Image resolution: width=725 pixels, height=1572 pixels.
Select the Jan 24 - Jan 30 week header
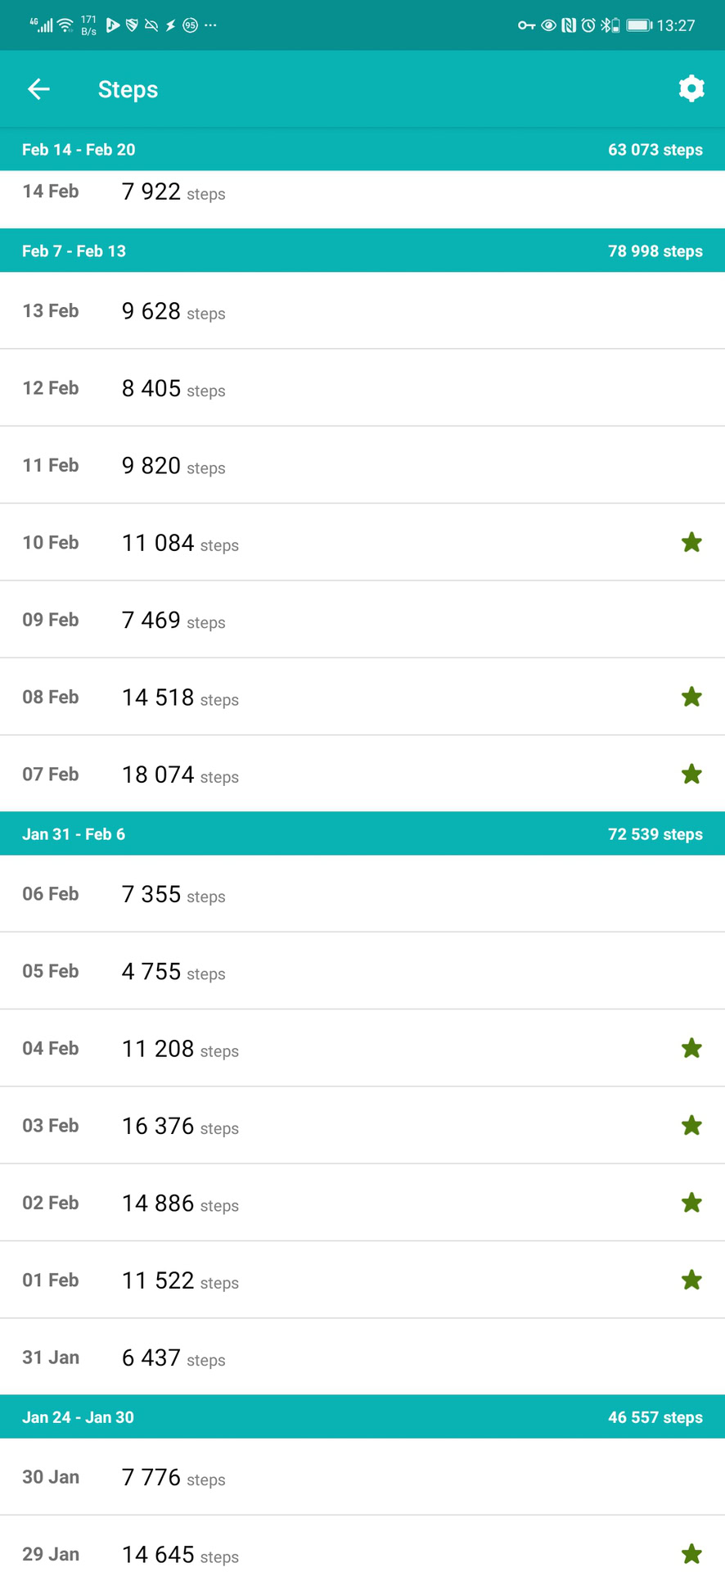tap(362, 1417)
